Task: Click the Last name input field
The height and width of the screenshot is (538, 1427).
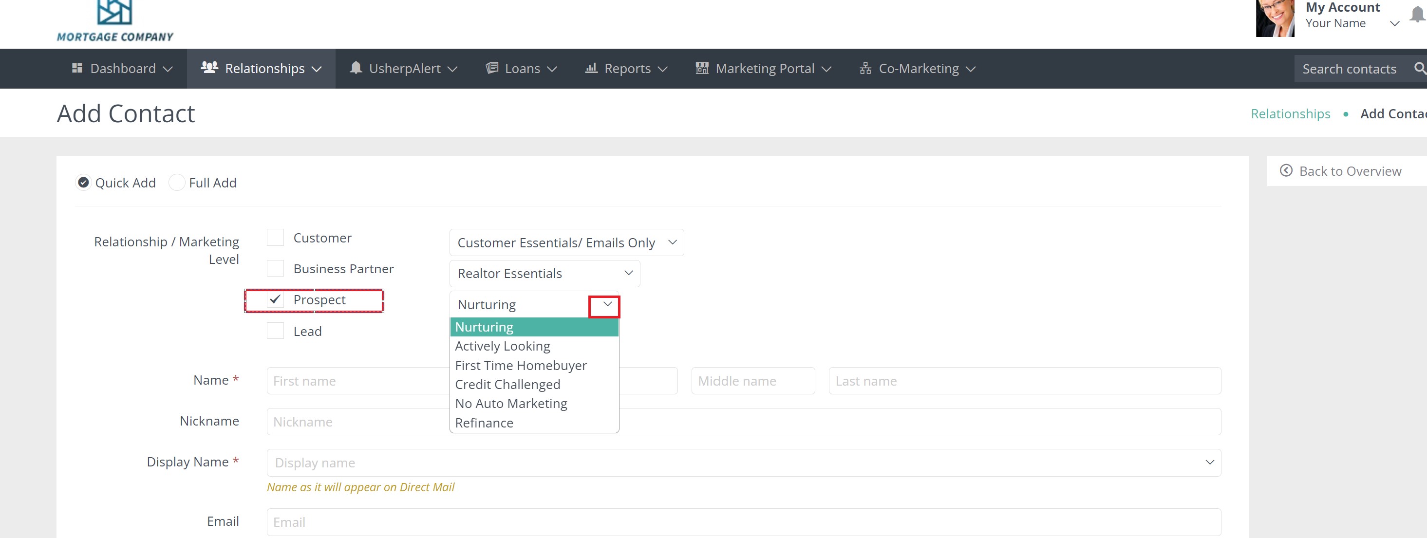Action: click(x=1024, y=381)
